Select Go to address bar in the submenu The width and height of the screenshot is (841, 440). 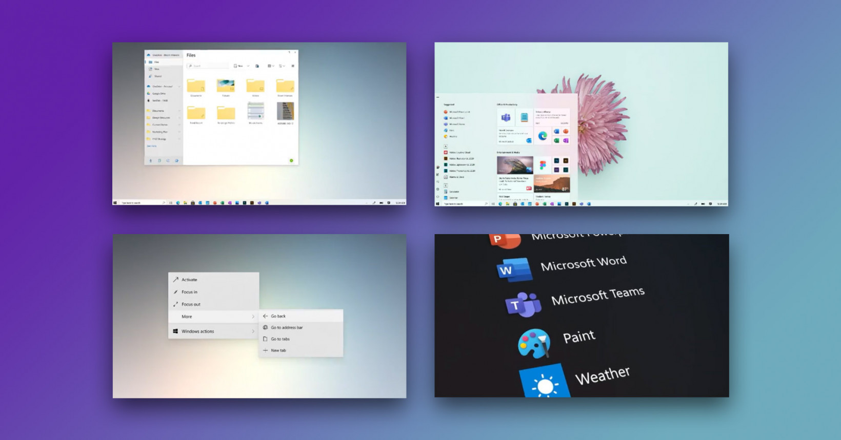coord(301,327)
